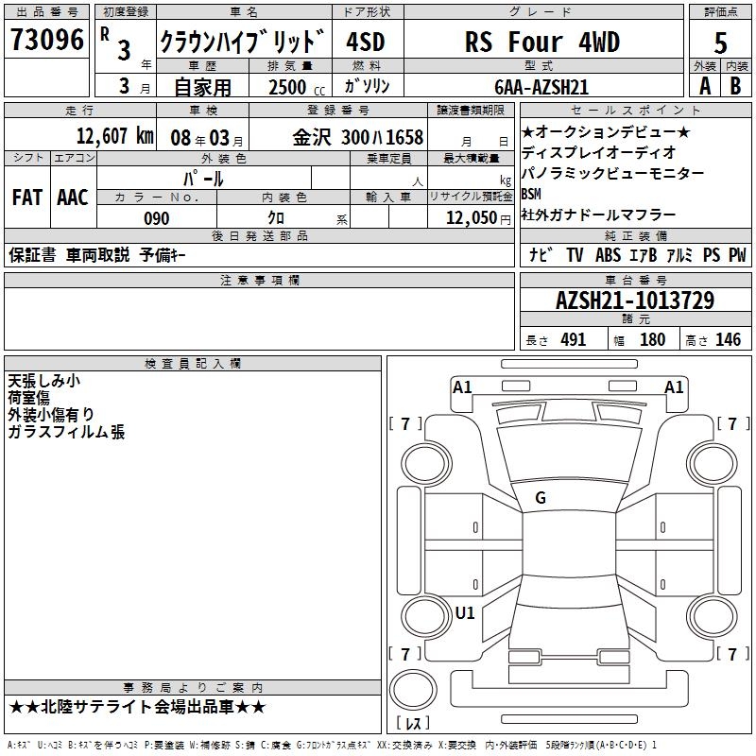Click the 事務局よりご案内 header

(193, 687)
